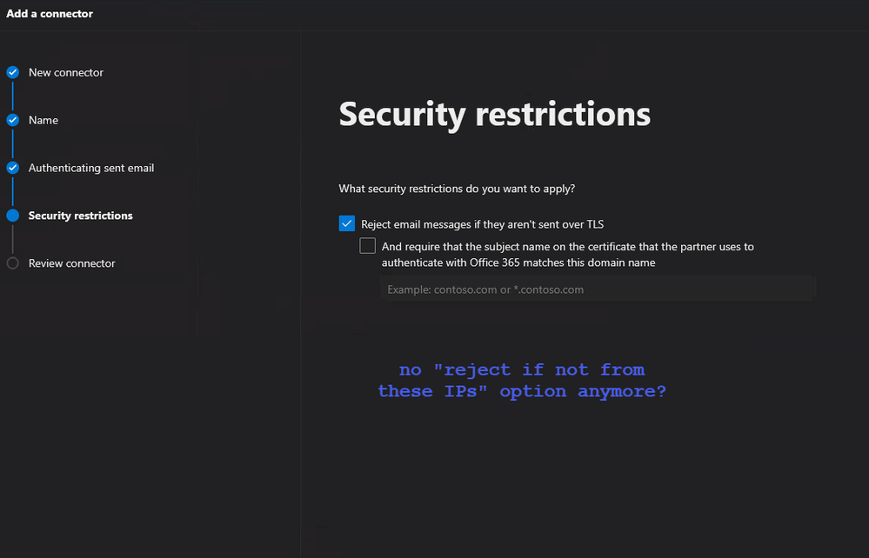Click the blue 'reject if not from these IPs' annotation
This screenshot has height=558, width=869.
pyautogui.click(x=522, y=381)
